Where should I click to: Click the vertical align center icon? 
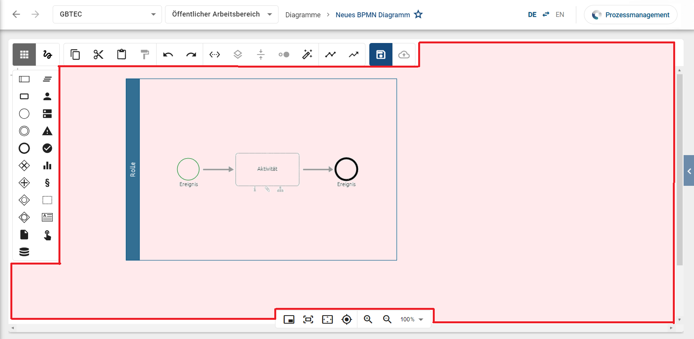click(x=261, y=55)
